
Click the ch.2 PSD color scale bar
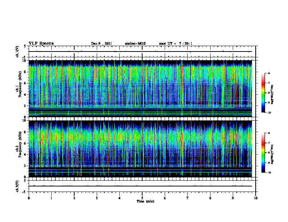263,153
